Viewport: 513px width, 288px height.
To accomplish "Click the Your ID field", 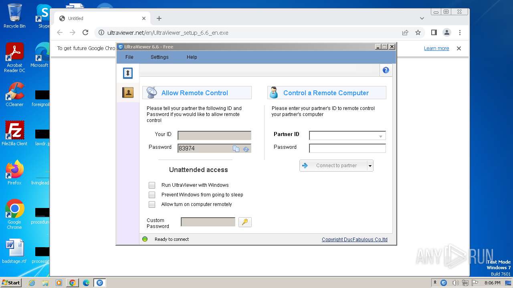I will coord(214,136).
